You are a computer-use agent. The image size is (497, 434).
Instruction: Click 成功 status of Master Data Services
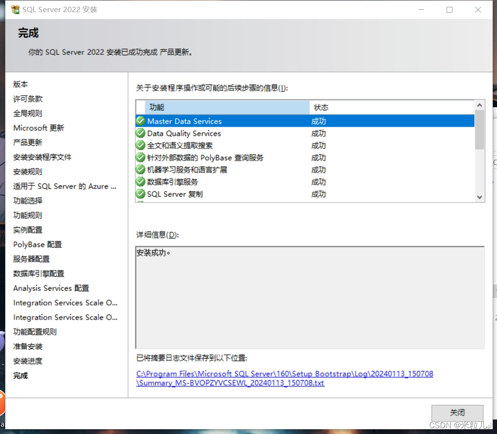click(x=319, y=121)
